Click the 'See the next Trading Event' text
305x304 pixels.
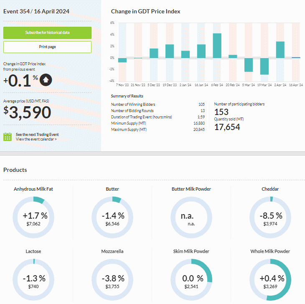(x=37, y=135)
